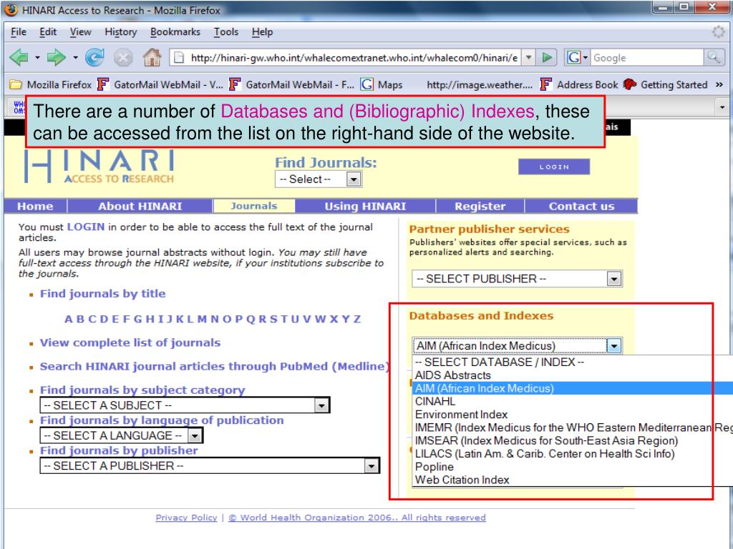
Task: Open the Find Journals Select dropdown
Action: coord(319,179)
